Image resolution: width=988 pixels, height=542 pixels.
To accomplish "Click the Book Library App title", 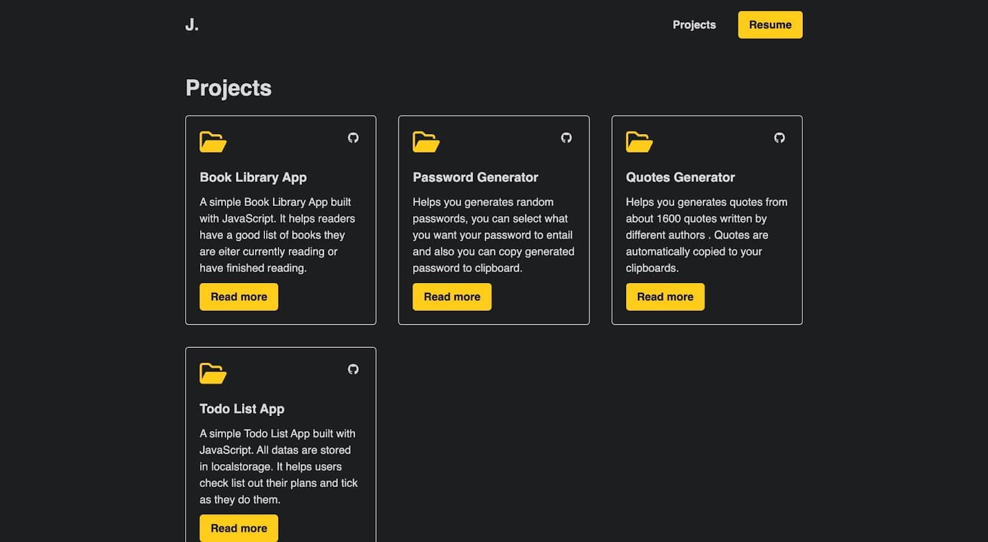I will pyautogui.click(x=253, y=177).
